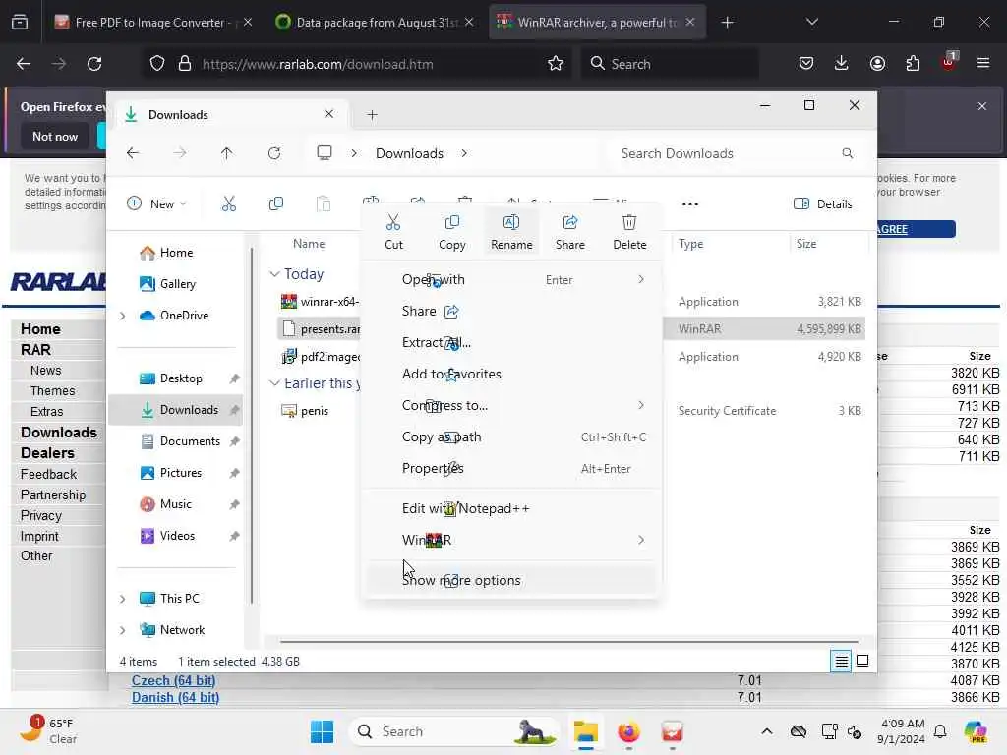Select Add to Favorites entry
The width and height of the screenshot is (1007, 755).
(511, 374)
